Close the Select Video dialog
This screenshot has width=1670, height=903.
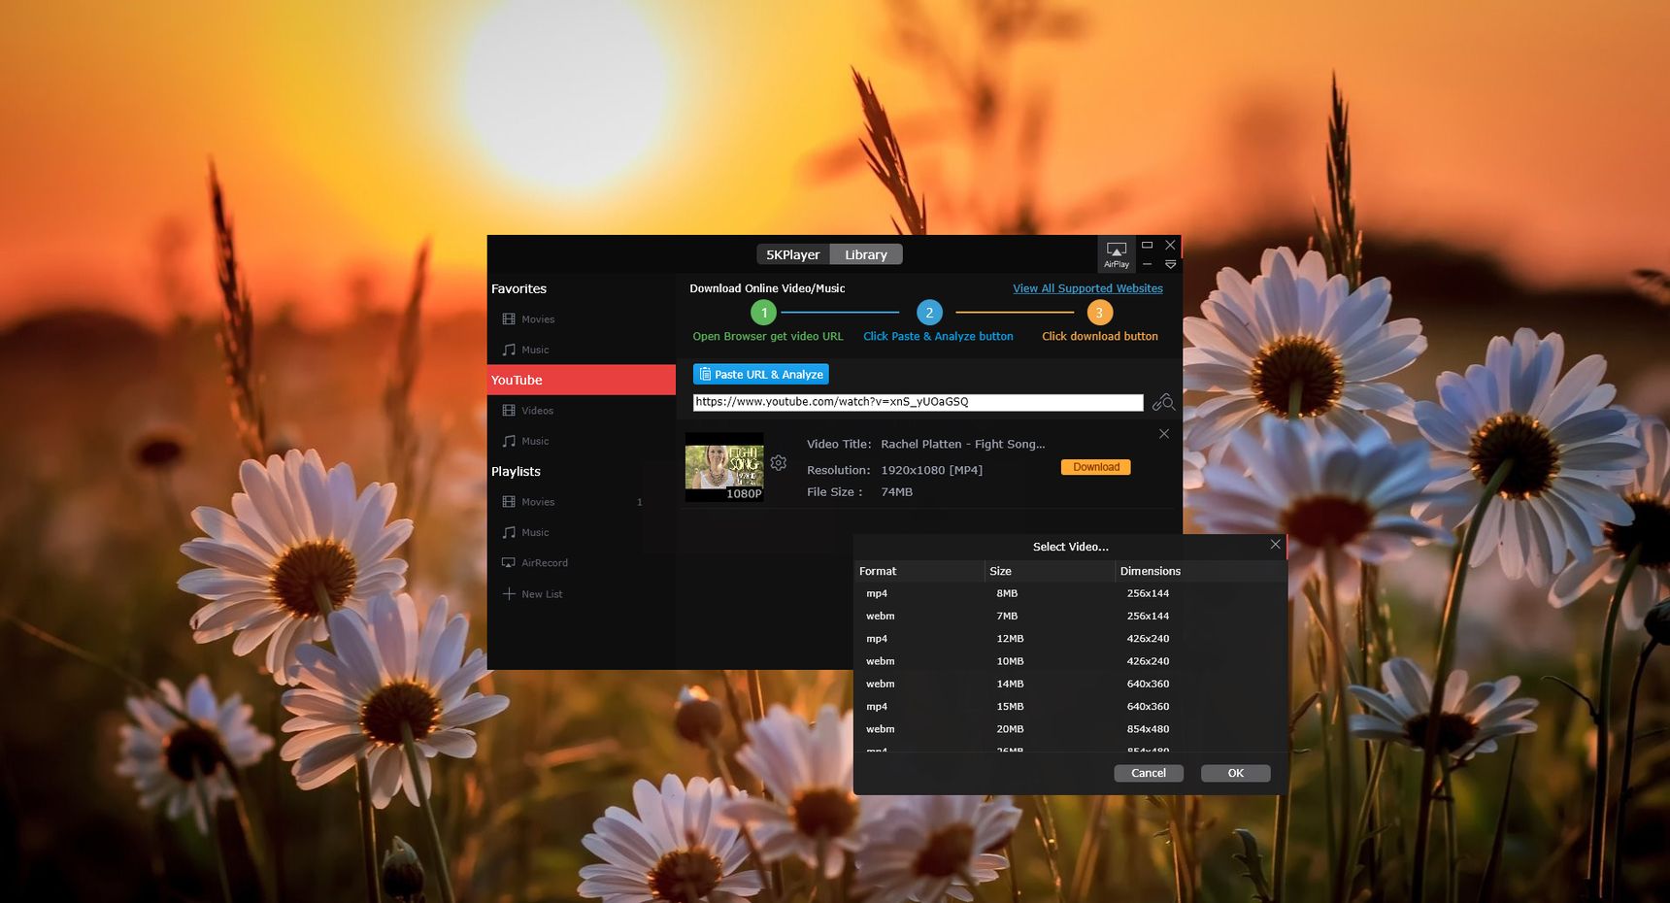[1275, 545]
